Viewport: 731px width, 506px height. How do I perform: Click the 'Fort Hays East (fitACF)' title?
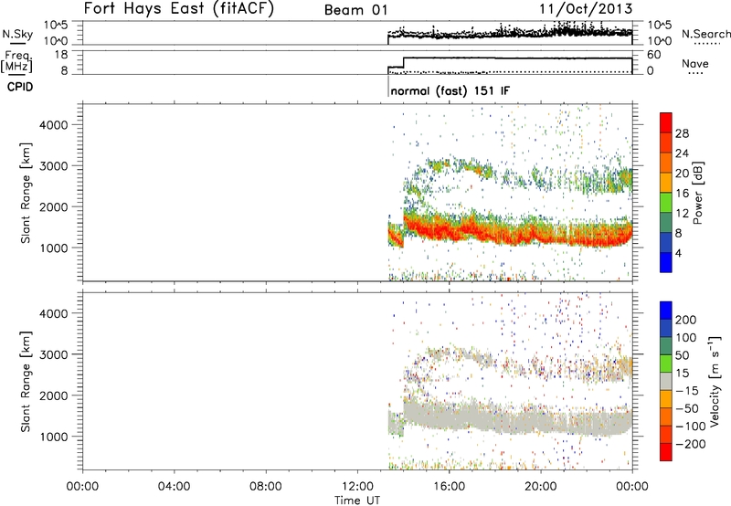(179, 8)
